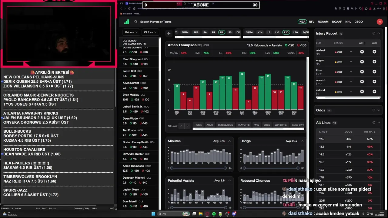Toggle the AWAY split filter
This screenshot has width=388, height=218.
210,125
